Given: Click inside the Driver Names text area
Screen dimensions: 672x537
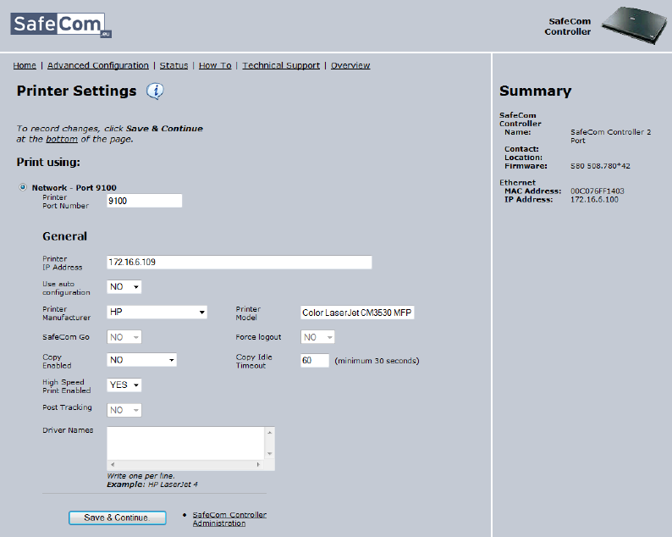Looking at the screenshot, I should (x=186, y=444).
